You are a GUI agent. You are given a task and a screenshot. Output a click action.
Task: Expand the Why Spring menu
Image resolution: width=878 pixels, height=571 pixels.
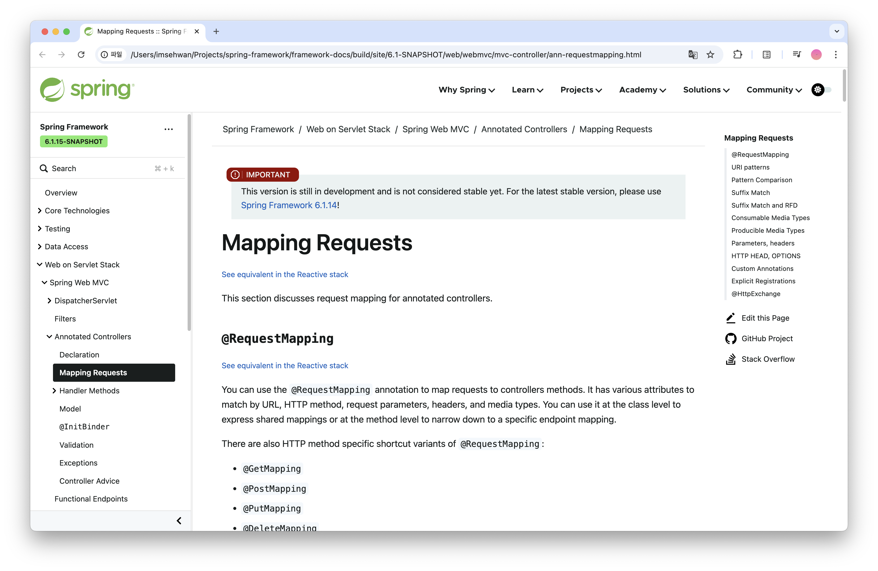click(x=466, y=90)
